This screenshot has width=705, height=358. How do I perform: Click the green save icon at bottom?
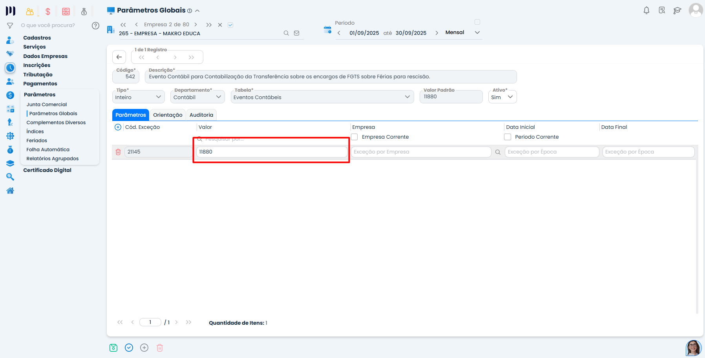[113, 348]
